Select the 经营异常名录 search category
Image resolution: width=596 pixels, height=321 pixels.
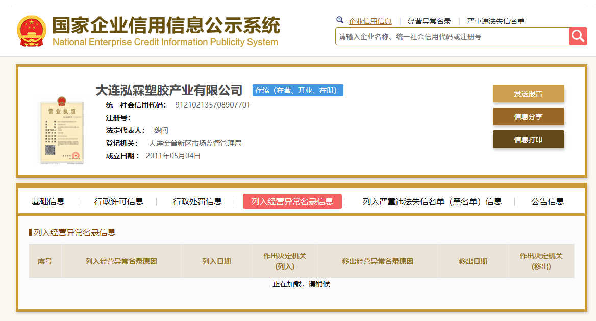click(x=429, y=21)
